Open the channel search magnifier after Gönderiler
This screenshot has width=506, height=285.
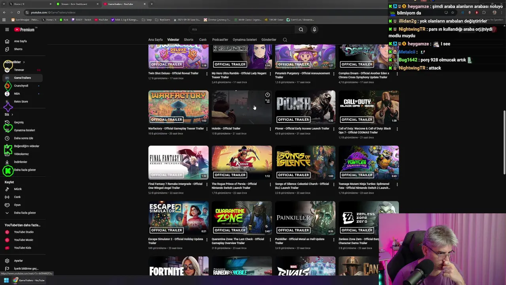coord(285,40)
